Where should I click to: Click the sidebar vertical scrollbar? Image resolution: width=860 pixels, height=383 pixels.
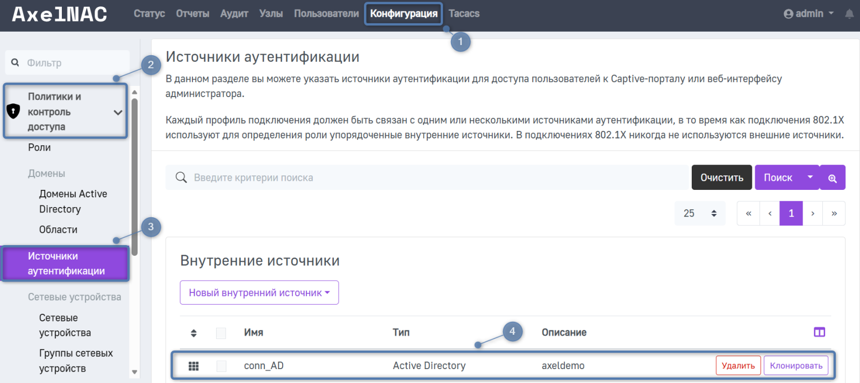tap(134, 177)
